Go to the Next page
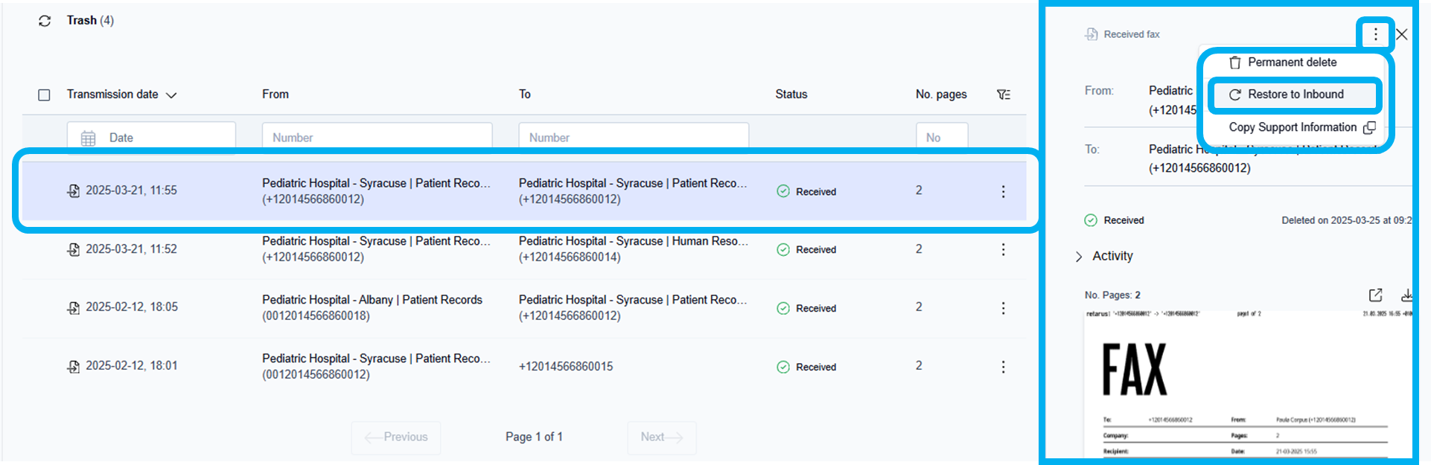The width and height of the screenshot is (1431, 465). pos(661,437)
